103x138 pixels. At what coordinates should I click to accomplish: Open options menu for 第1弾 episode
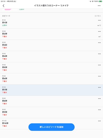coord(100,20)
